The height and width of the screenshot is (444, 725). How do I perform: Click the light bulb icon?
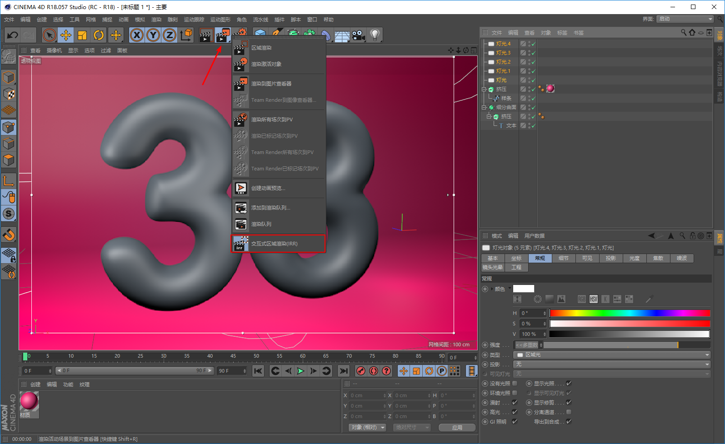[x=375, y=35]
